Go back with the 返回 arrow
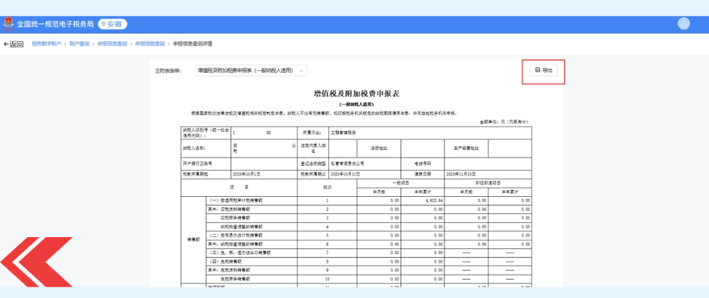The image size is (709, 298). point(13,45)
